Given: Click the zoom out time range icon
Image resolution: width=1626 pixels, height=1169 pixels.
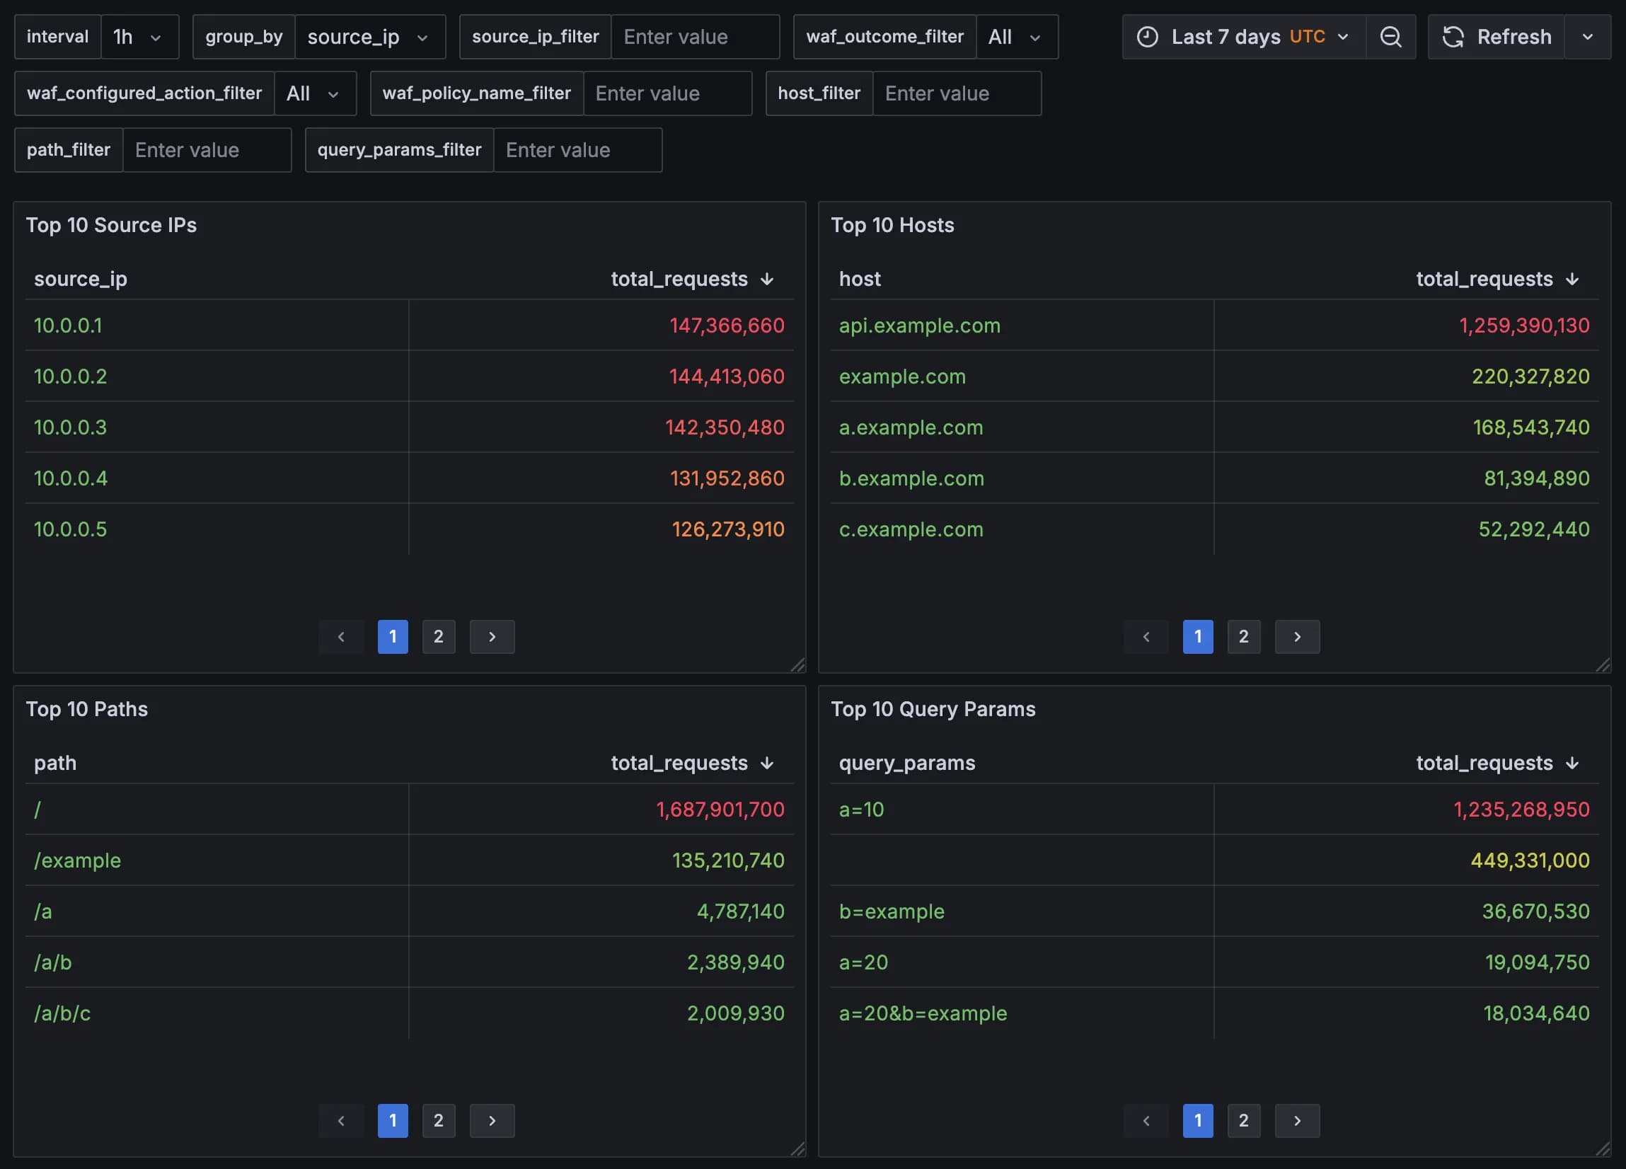Looking at the screenshot, I should coord(1390,37).
